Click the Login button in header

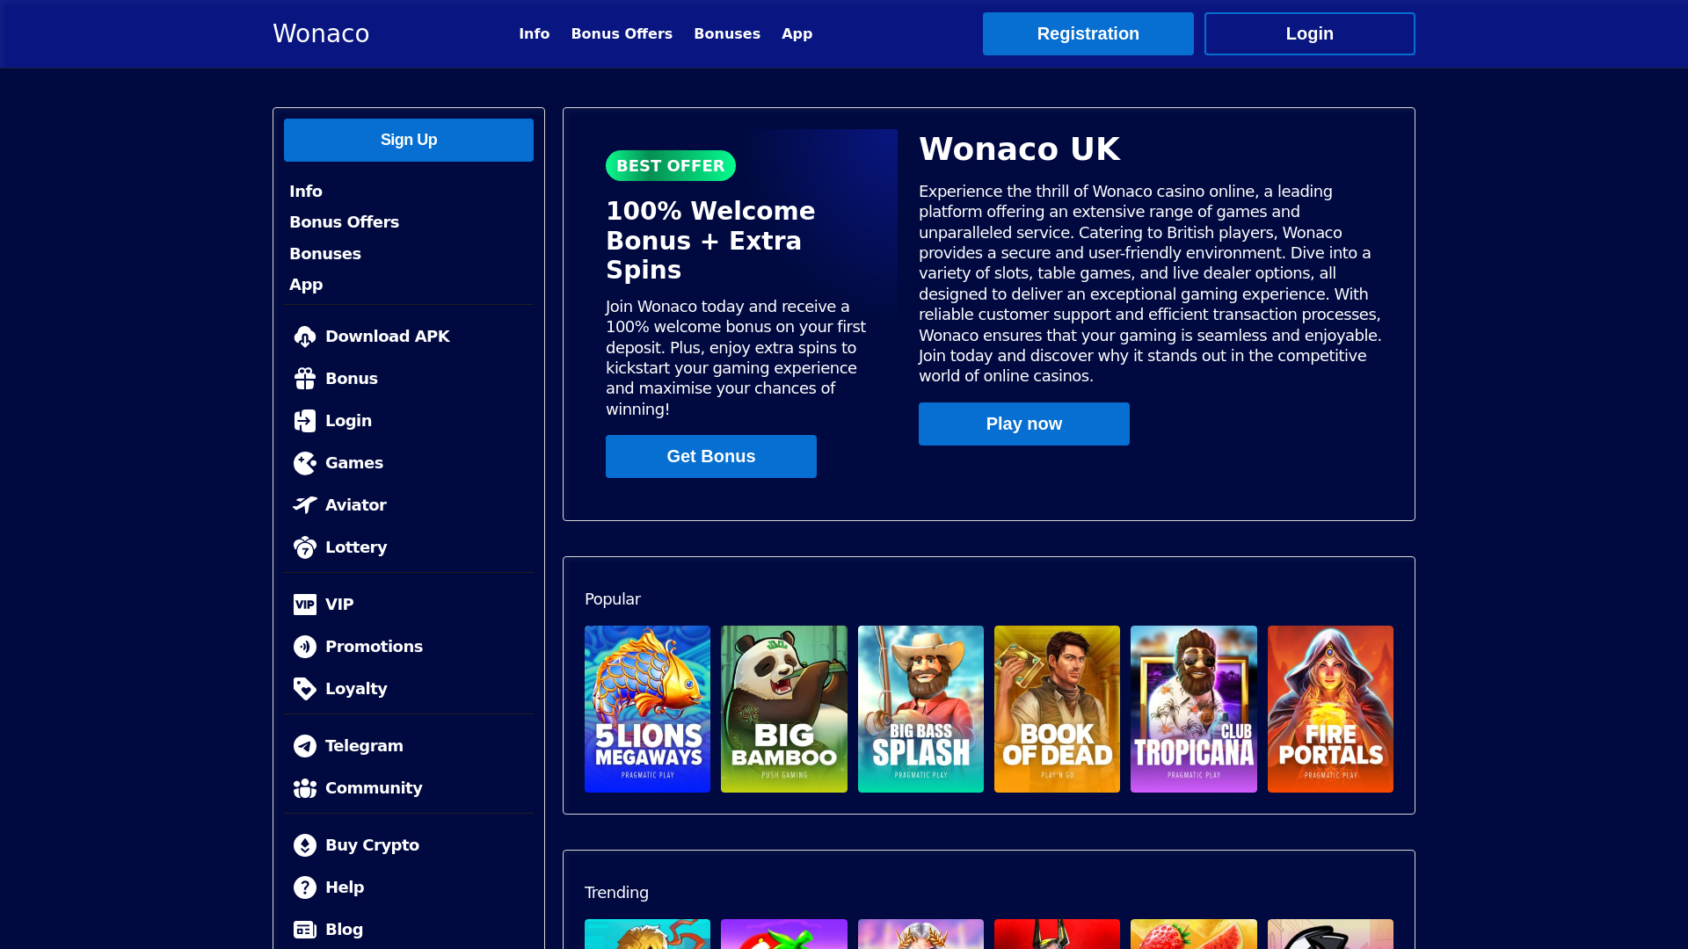pos(1310,33)
